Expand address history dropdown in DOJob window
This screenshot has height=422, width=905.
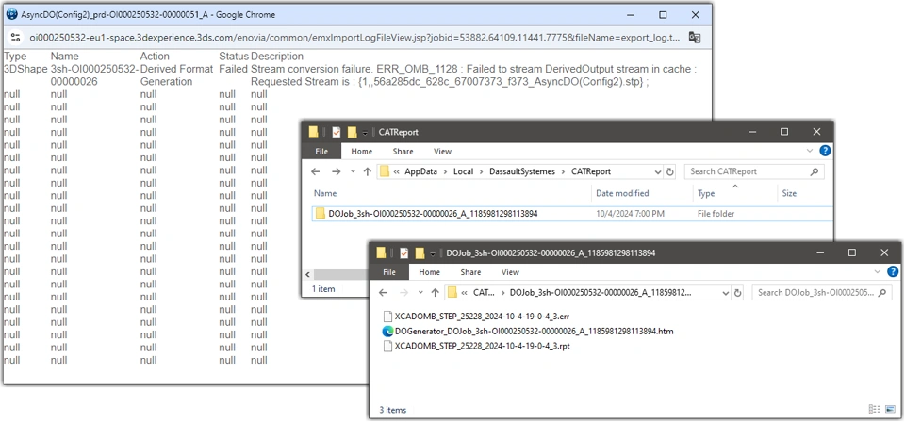point(726,293)
